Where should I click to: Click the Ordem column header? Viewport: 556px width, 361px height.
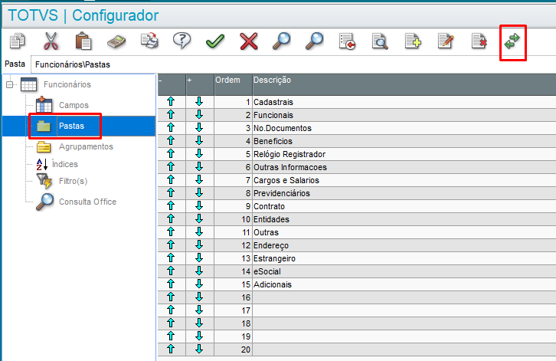(x=234, y=84)
